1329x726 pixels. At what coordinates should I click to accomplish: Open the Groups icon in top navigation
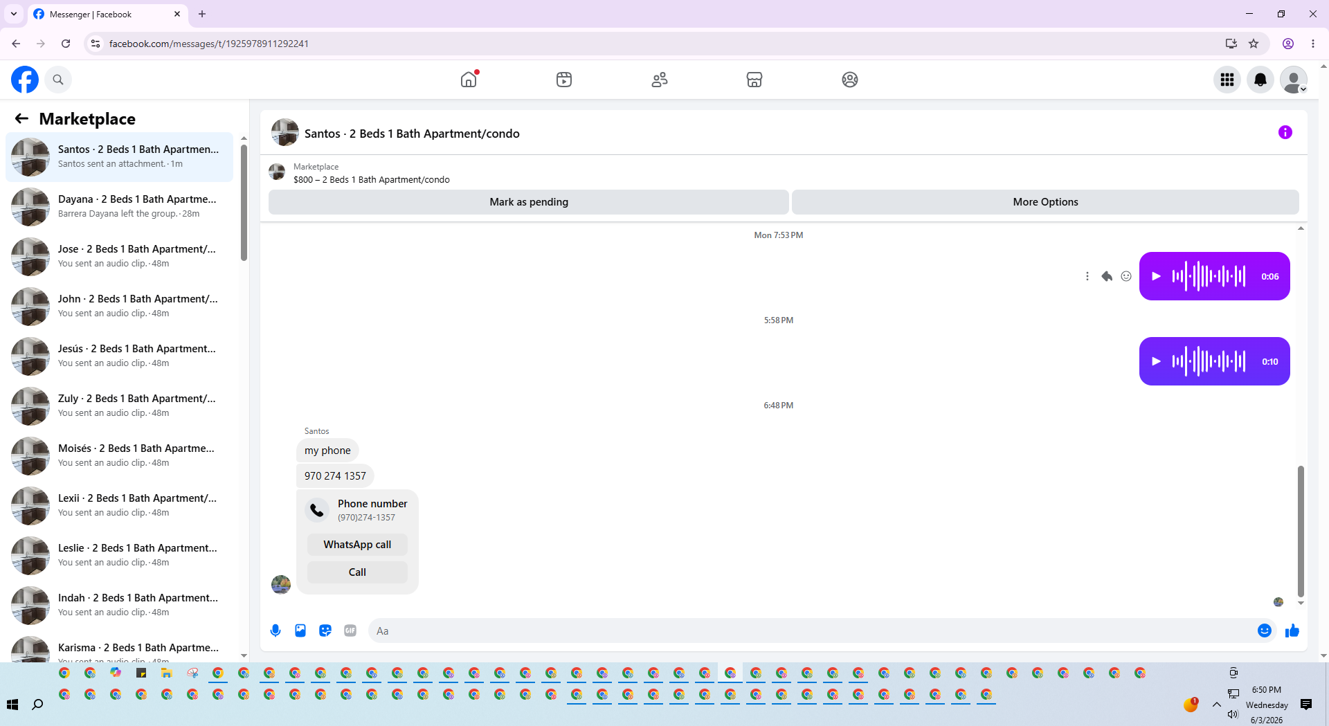coord(850,80)
